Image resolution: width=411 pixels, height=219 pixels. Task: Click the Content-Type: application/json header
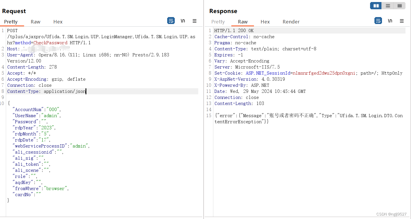46,91
